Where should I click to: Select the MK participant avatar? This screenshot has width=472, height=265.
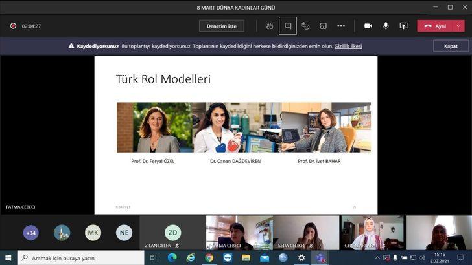[93, 233]
